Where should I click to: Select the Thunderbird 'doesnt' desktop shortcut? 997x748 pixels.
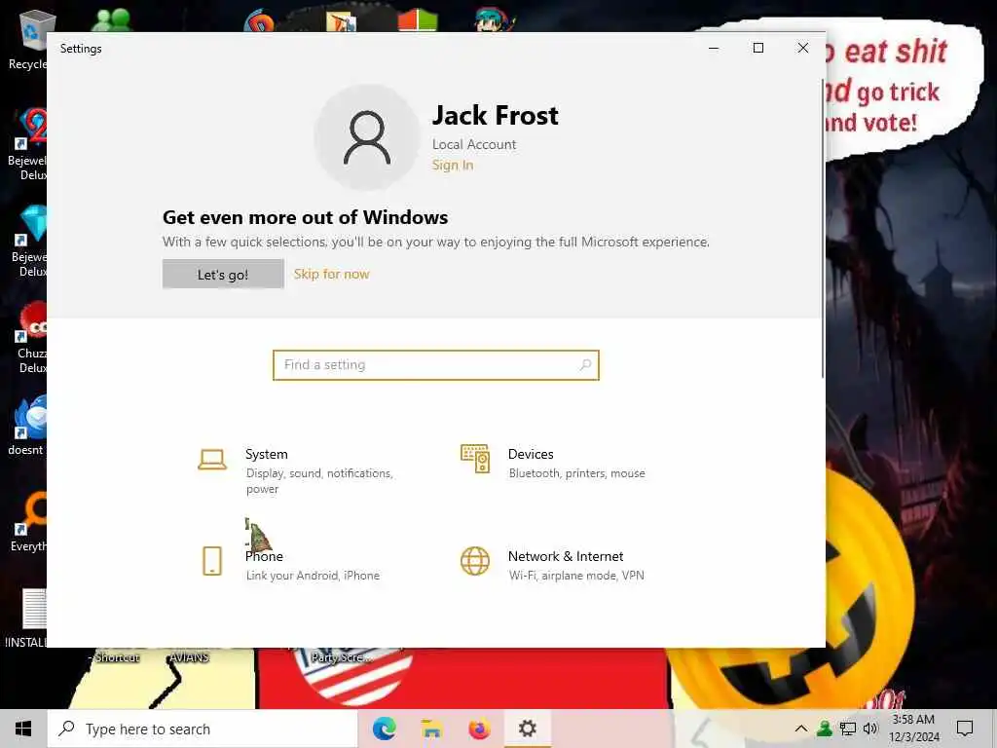click(26, 427)
